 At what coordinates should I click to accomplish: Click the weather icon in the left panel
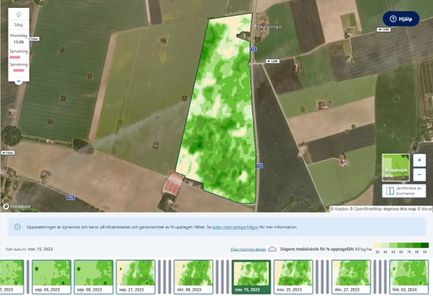pos(19,14)
